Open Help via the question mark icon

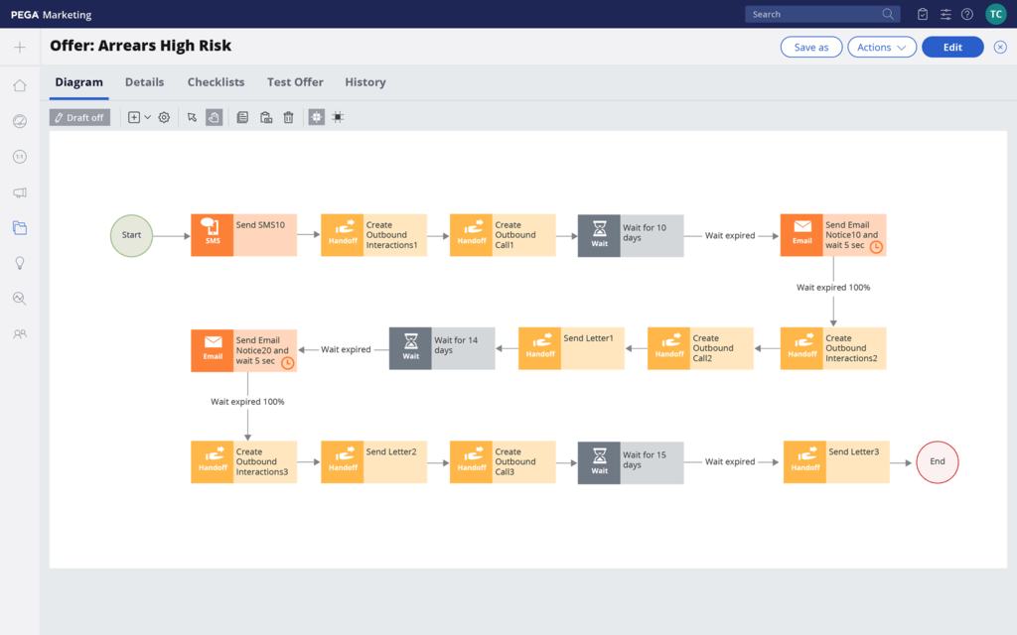point(966,14)
